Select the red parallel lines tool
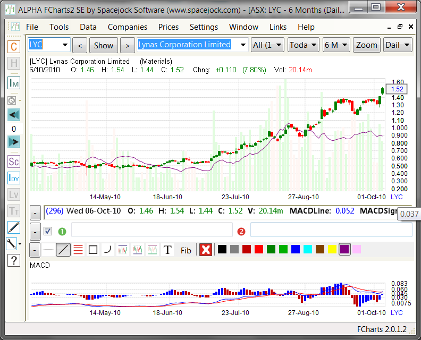 coord(78,250)
